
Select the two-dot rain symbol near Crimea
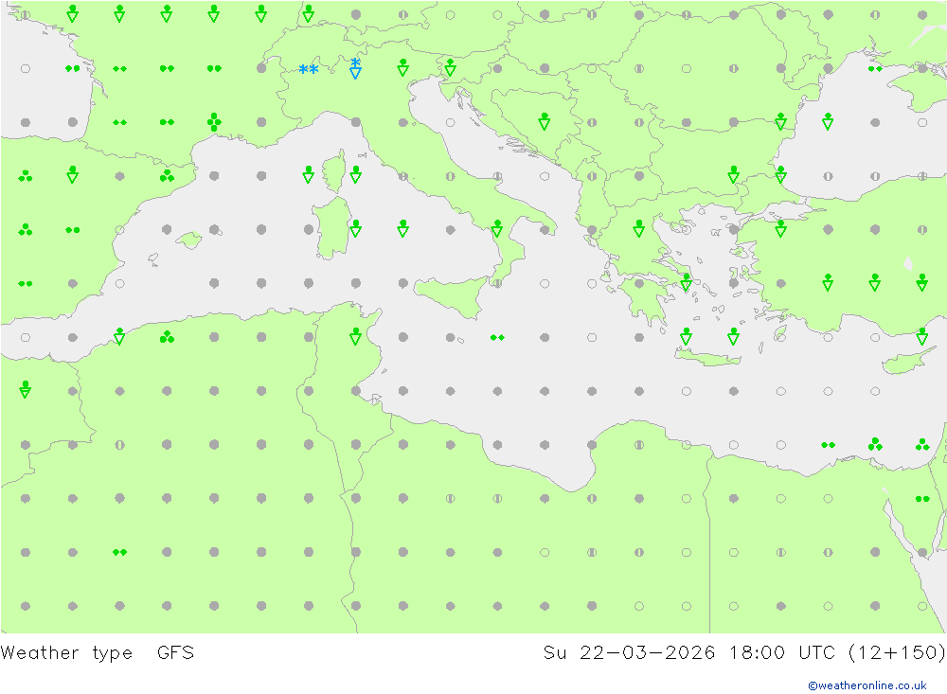pyautogui.click(x=875, y=69)
